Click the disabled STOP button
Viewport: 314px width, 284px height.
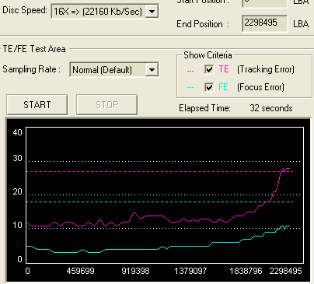[107, 105]
